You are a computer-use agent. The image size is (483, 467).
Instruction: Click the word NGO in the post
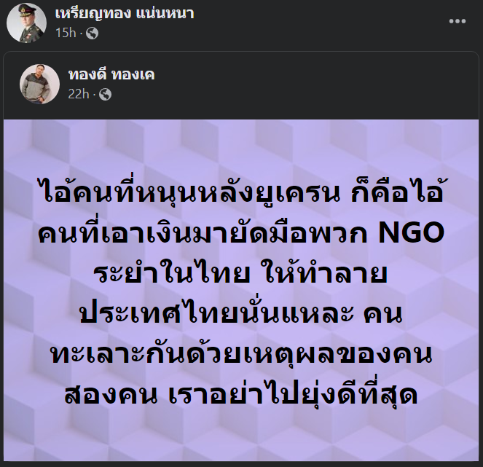pos(412,233)
